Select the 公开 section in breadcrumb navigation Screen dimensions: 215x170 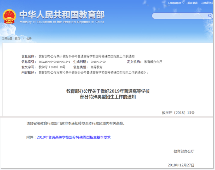pyautogui.click(x=29, y=38)
